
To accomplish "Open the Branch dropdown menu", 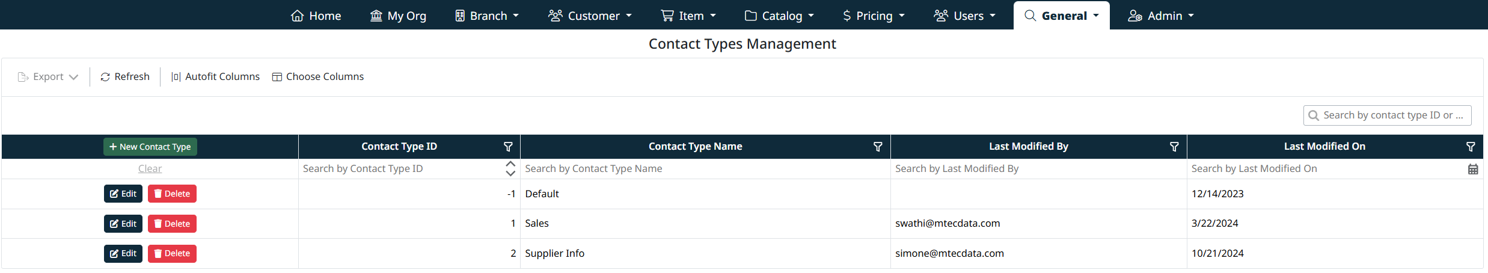I will (x=487, y=16).
